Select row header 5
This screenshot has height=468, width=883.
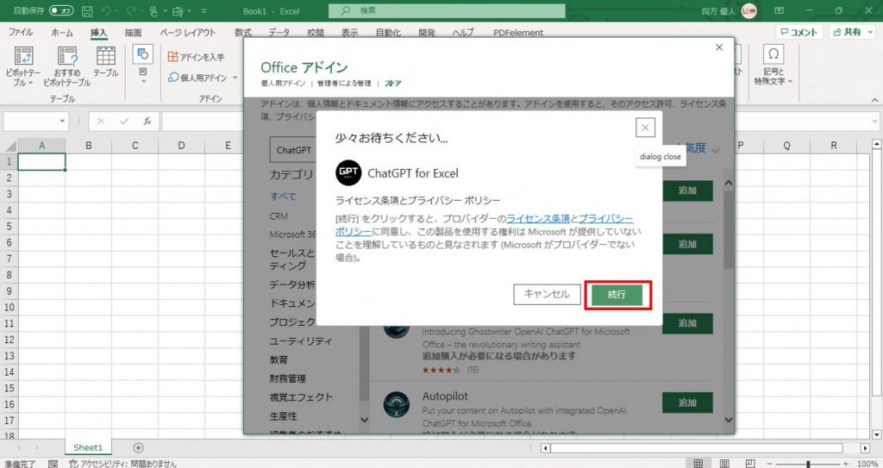(x=9, y=226)
